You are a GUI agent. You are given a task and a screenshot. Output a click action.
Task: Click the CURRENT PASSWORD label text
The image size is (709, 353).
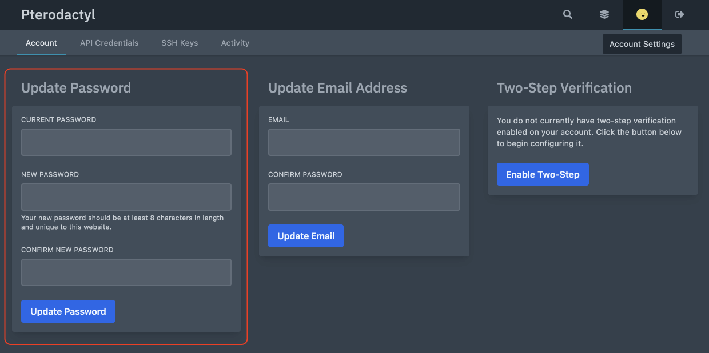click(58, 120)
